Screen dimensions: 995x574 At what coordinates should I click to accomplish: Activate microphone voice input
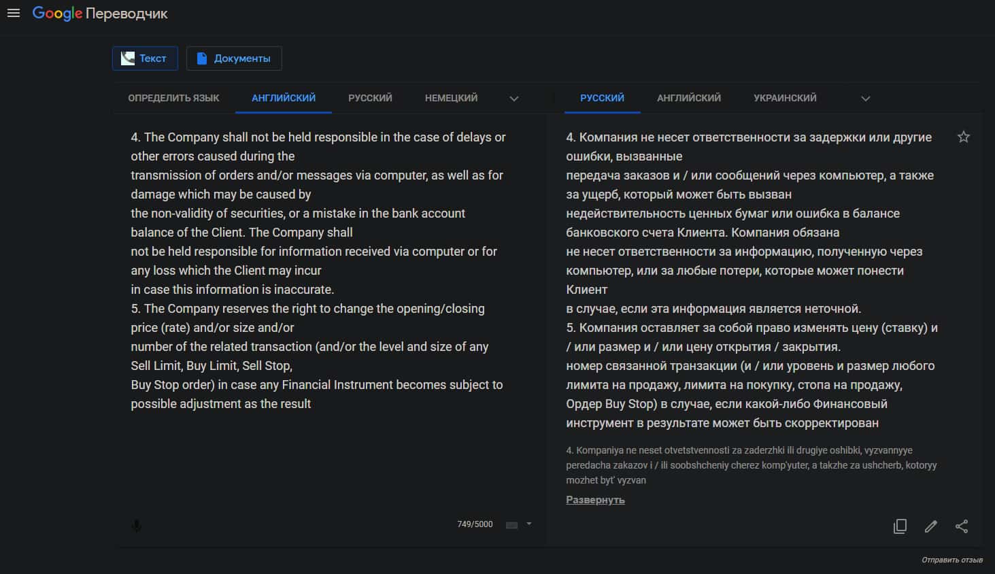[137, 526]
